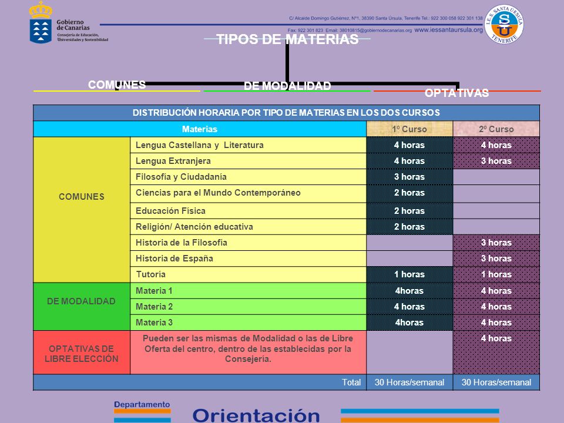
Task: Click the Materias column header
Action: coord(200,129)
